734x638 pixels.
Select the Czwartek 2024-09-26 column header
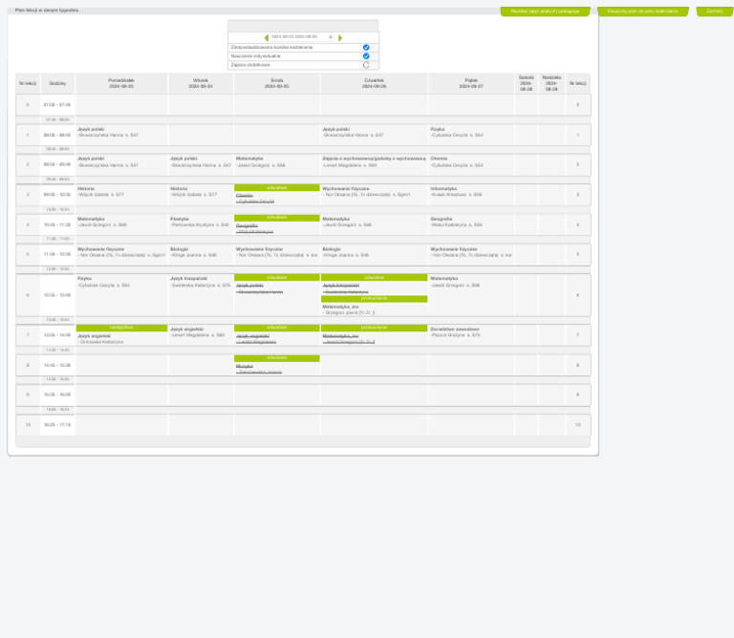(x=374, y=83)
